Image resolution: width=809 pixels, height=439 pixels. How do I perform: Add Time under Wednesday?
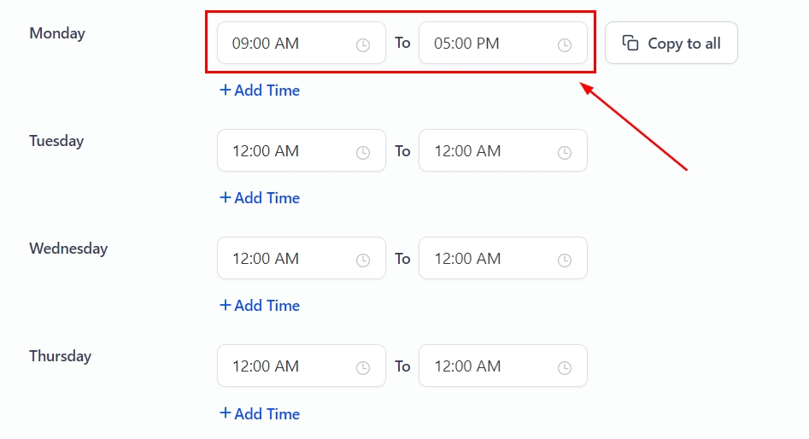[260, 305]
